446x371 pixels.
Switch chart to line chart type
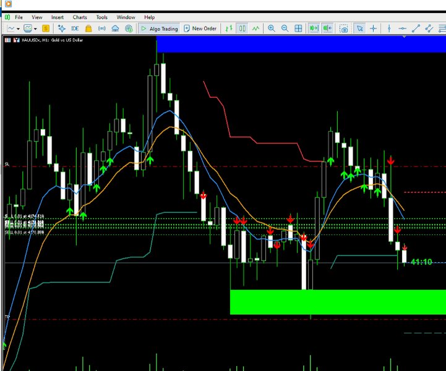(x=255, y=28)
